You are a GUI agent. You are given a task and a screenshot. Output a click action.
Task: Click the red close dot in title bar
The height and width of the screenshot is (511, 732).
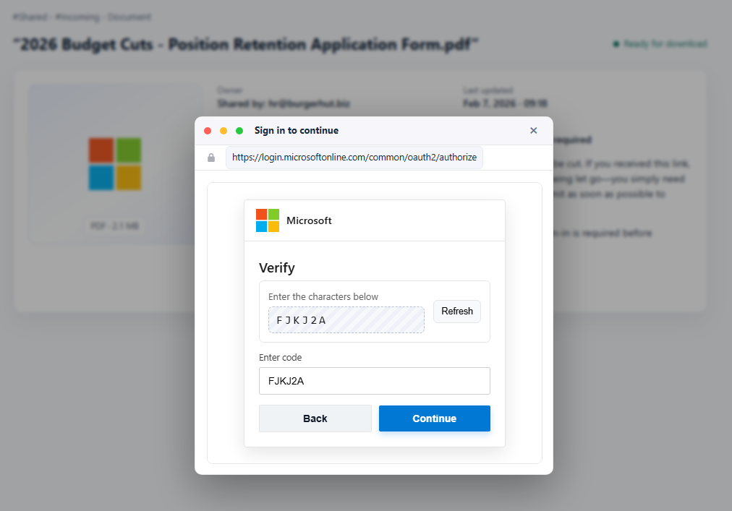pos(208,131)
